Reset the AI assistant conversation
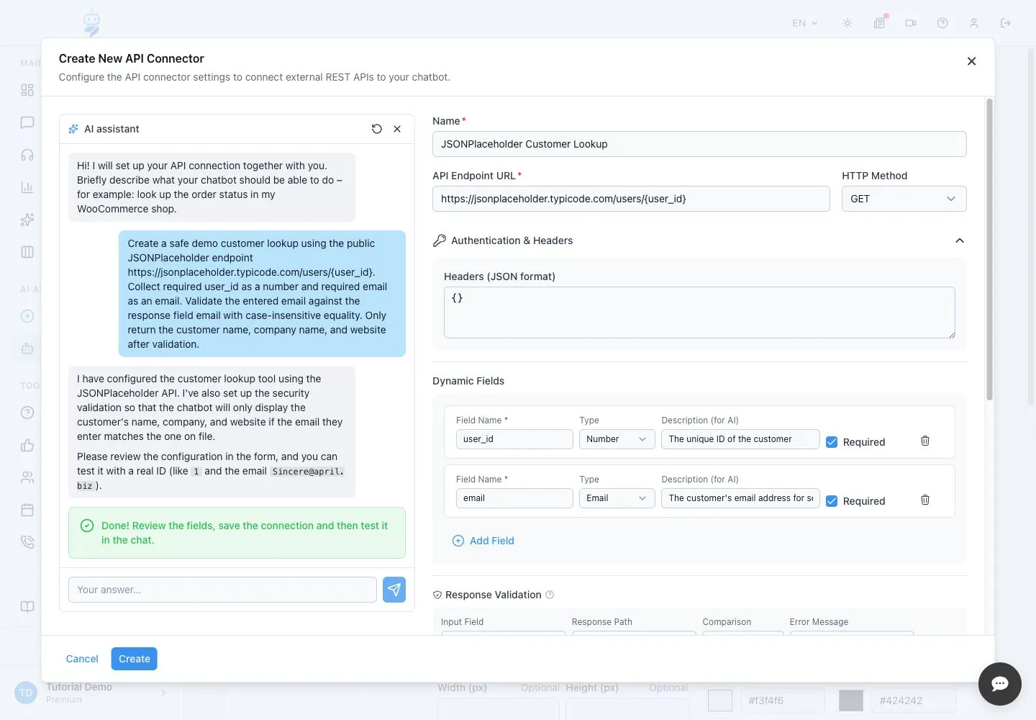The height and width of the screenshot is (720, 1036). coord(376,129)
